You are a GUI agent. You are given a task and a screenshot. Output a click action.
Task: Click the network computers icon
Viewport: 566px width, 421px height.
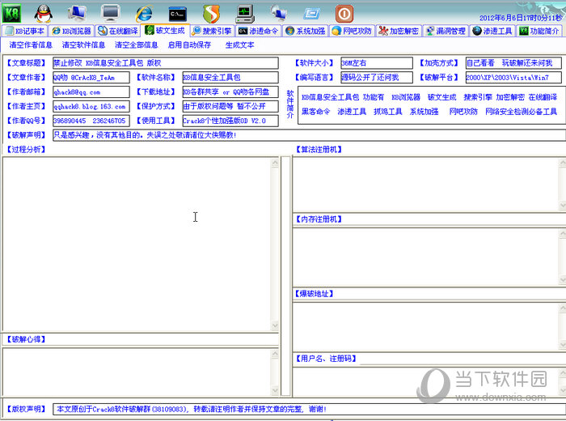[278, 14]
